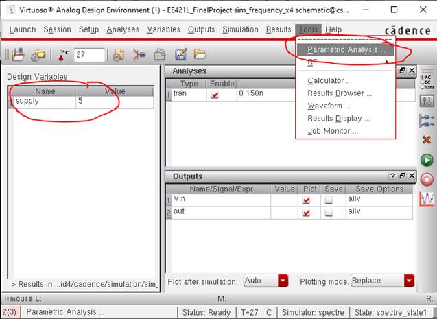Viewport: 437px width, 319px height.
Task: Open the Results menu
Action: [x=279, y=29]
